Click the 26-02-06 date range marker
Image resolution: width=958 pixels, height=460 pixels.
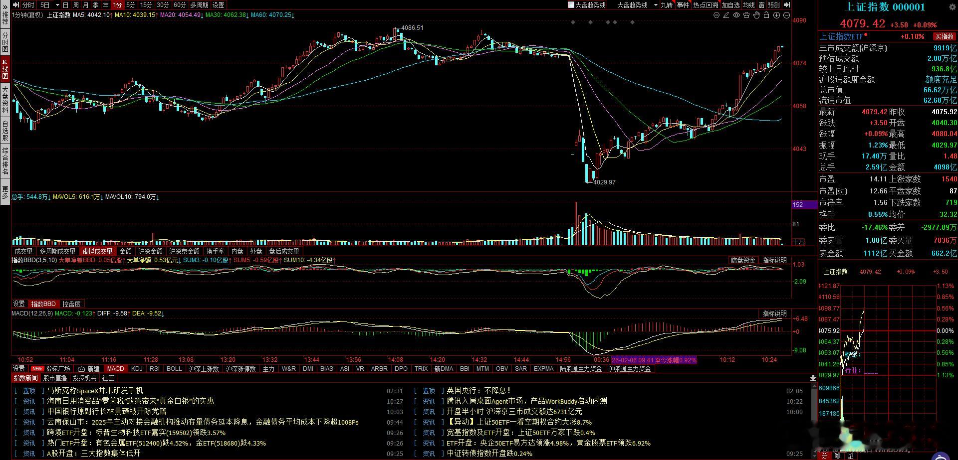654,360
